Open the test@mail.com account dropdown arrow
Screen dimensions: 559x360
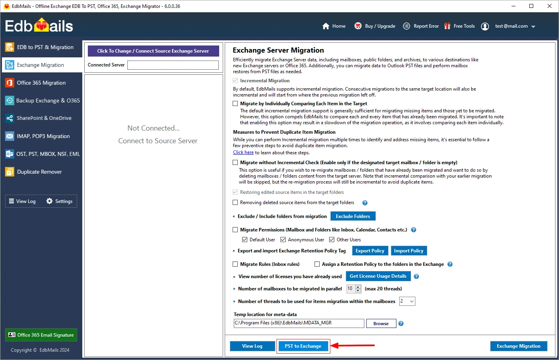pos(533,27)
